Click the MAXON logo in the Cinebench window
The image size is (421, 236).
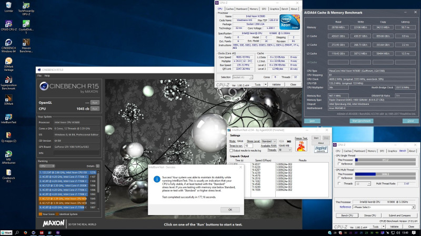[x=54, y=223]
